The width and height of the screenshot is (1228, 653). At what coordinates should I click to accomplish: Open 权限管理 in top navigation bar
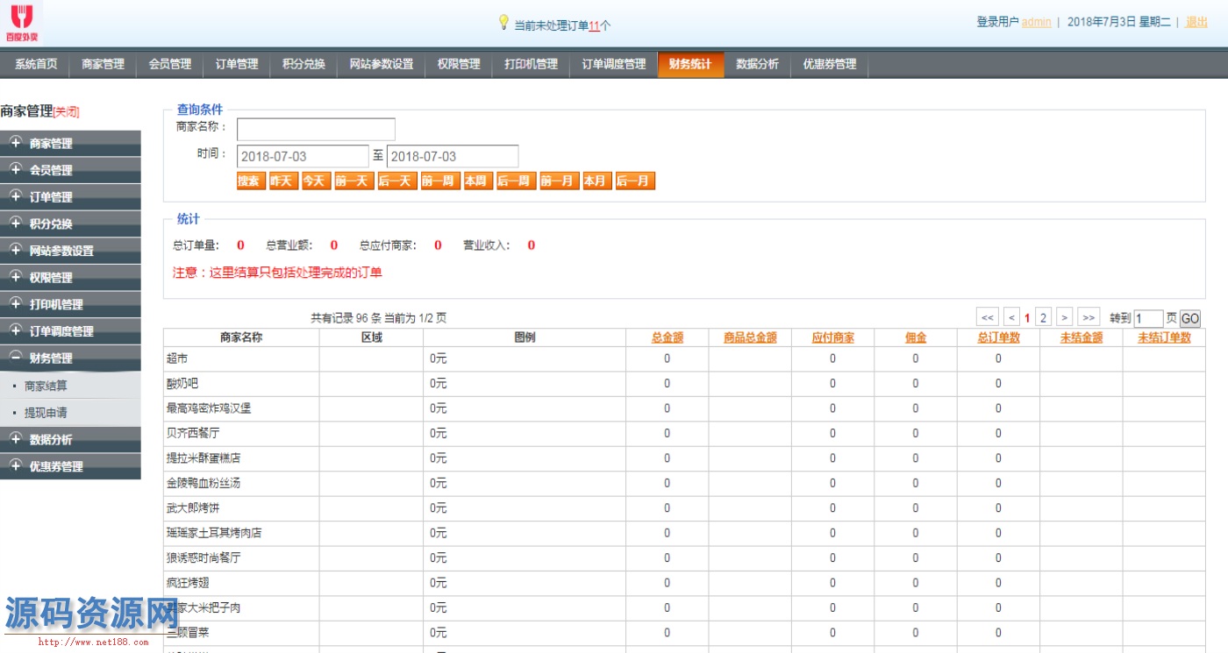(x=459, y=65)
